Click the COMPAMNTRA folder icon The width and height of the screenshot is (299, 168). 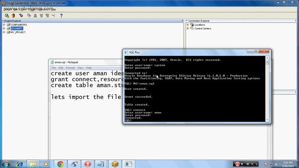(x=8, y=25)
